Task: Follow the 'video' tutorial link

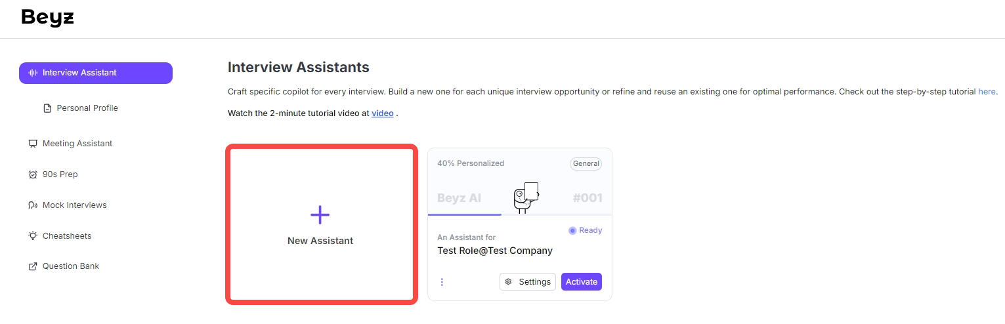Action: pos(382,113)
